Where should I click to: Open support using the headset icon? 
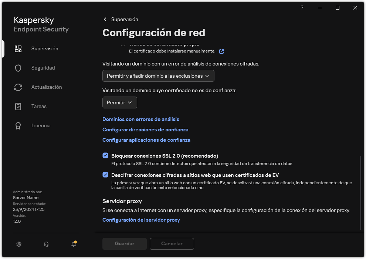point(46,244)
